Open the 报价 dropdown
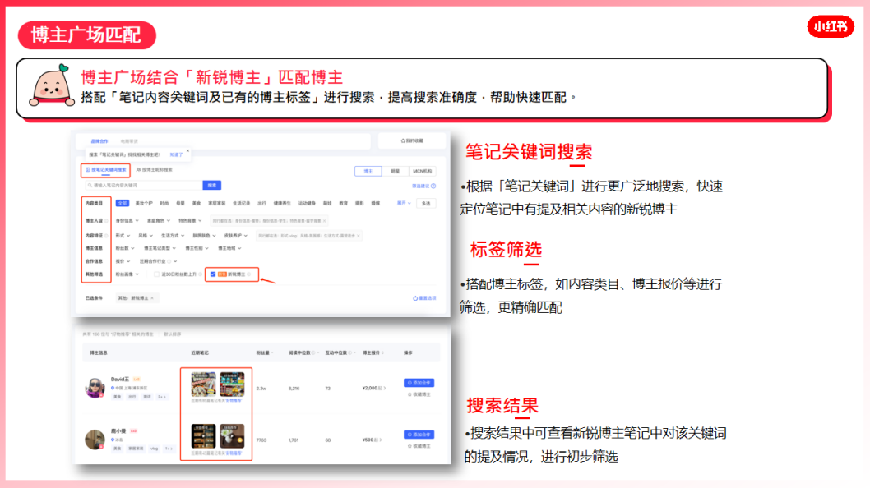Image resolution: width=870 pixels, height=488 pixels. [123, 261]
